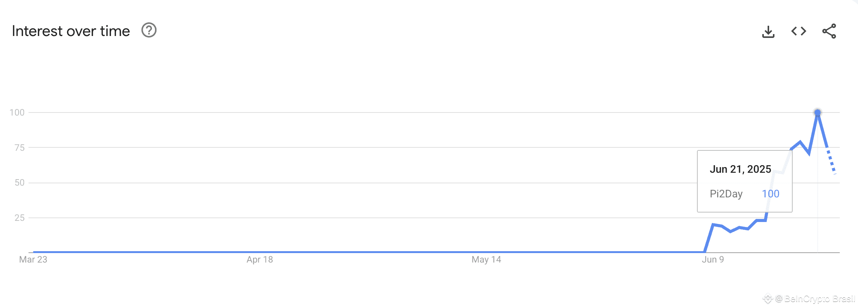The height and width of the screenshot is (308, 858).
Task: Download the chart data as CSV
Action: tap(768, 31)
